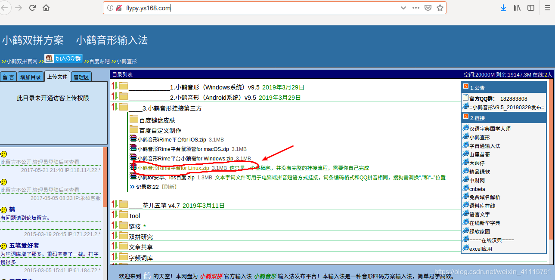Toggle the browser sidebar view
The width and height of the screenshot is (555, 280).
click(x=531, y=8)
